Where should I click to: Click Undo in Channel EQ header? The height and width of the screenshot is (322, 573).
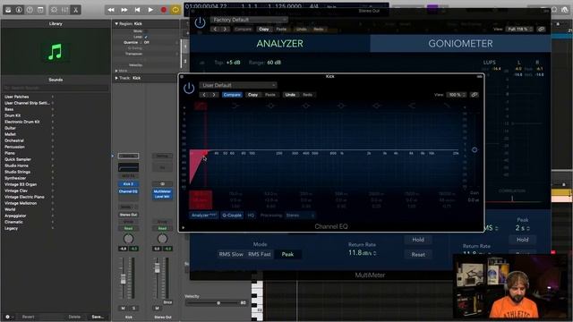(x=290, y=95)
